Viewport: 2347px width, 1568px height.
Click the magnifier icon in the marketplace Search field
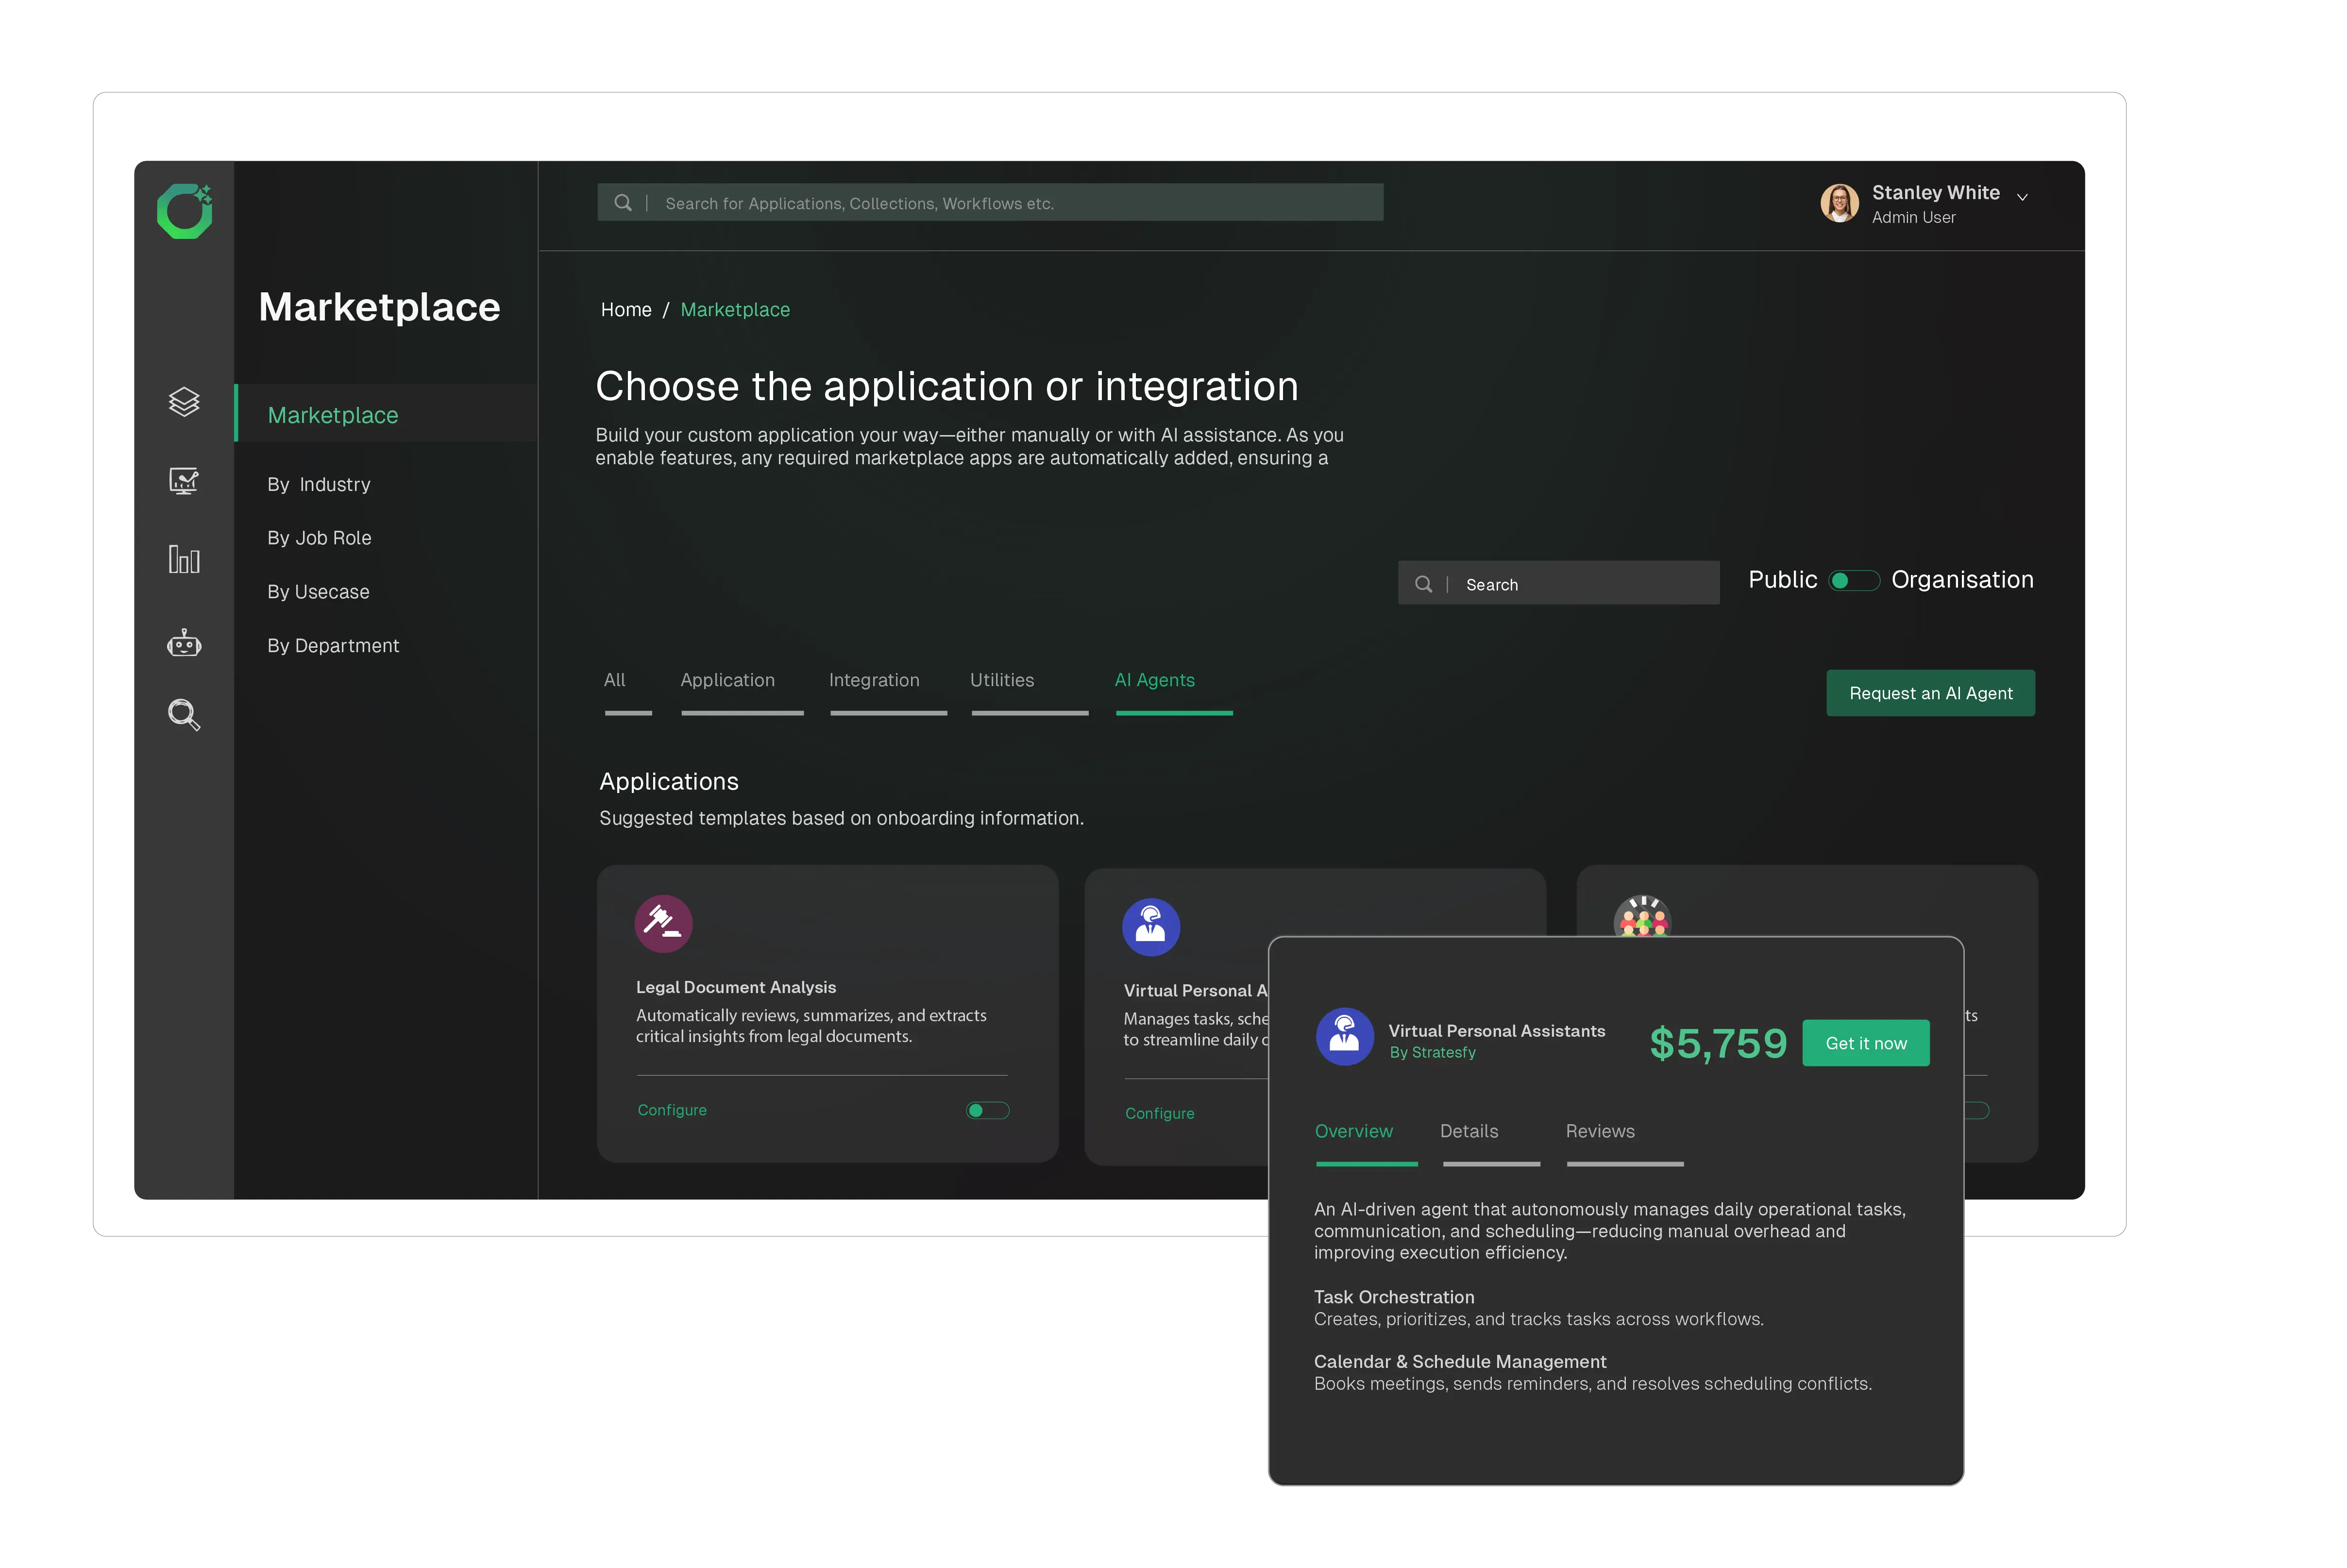point(1424,584)
